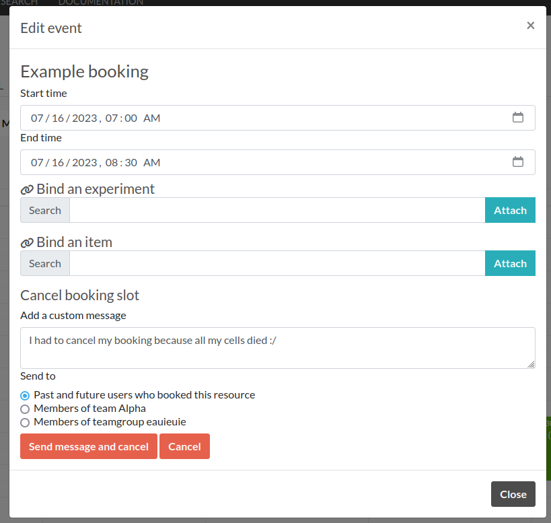Focus the item search input field

click(277, 263)
